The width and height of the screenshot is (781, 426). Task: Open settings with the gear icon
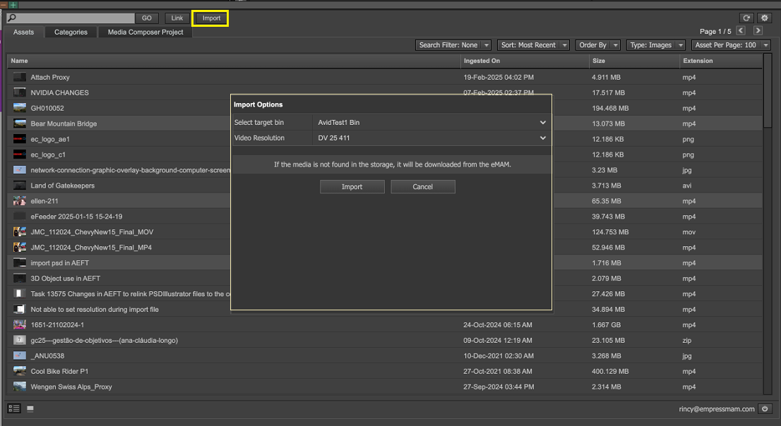click(x=765, y=18)
